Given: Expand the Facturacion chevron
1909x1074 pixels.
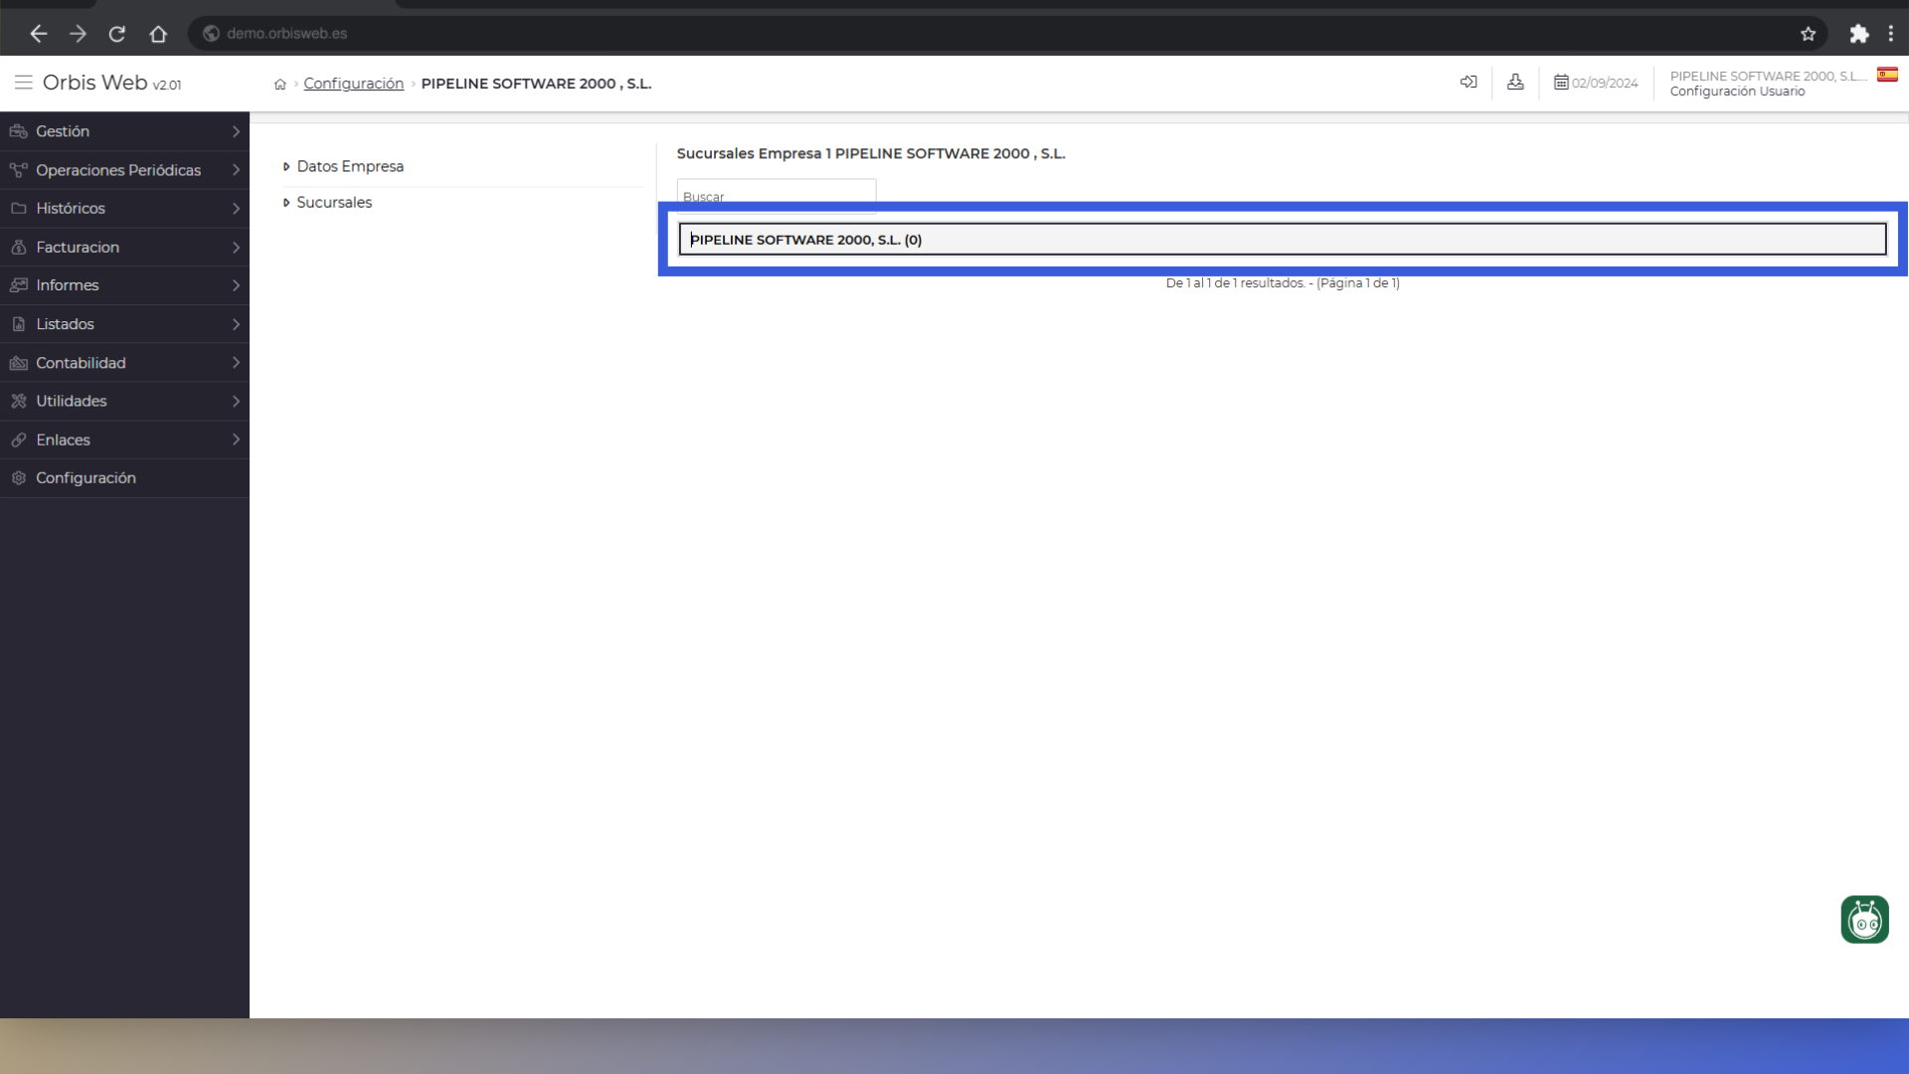Looking at the screenshot, I should coord(236,247).
